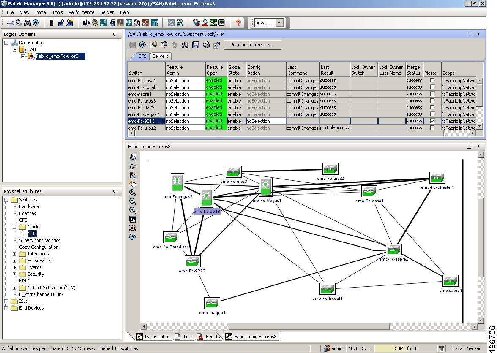
Task: Open the Tools menu
Action: (57, 12)
